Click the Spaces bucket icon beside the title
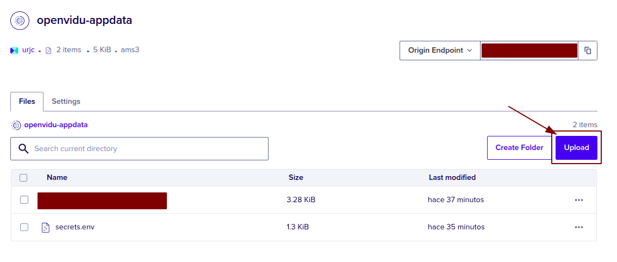The image size is (617, 262). click(x=20, y=21)
